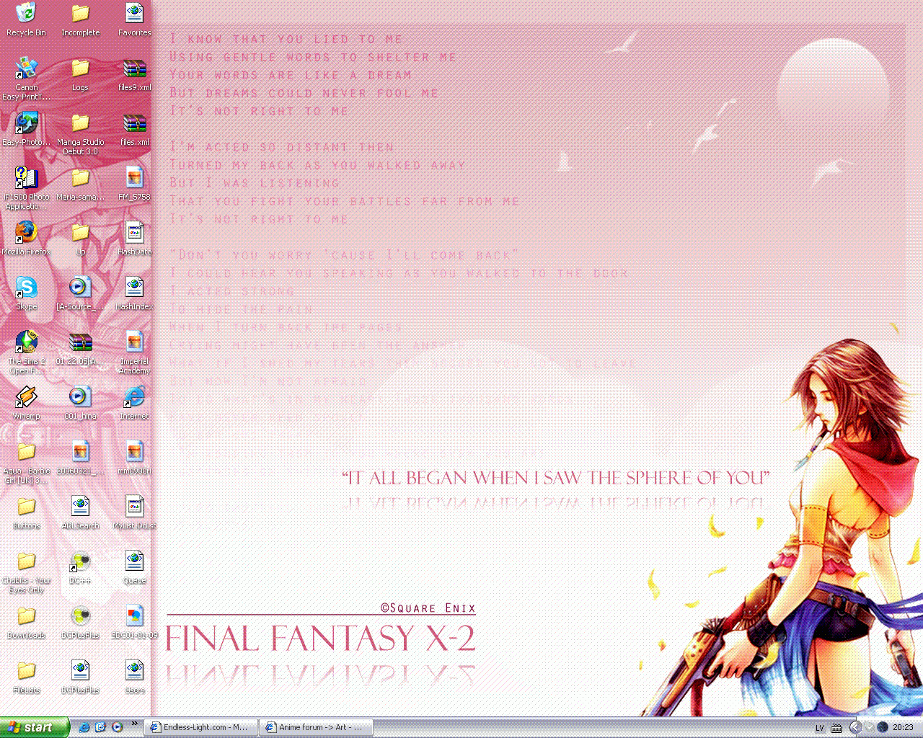Launch Mozilla Firefox from desktop
This screenshot has height=738, width=923.
click(x=26, y=239)
